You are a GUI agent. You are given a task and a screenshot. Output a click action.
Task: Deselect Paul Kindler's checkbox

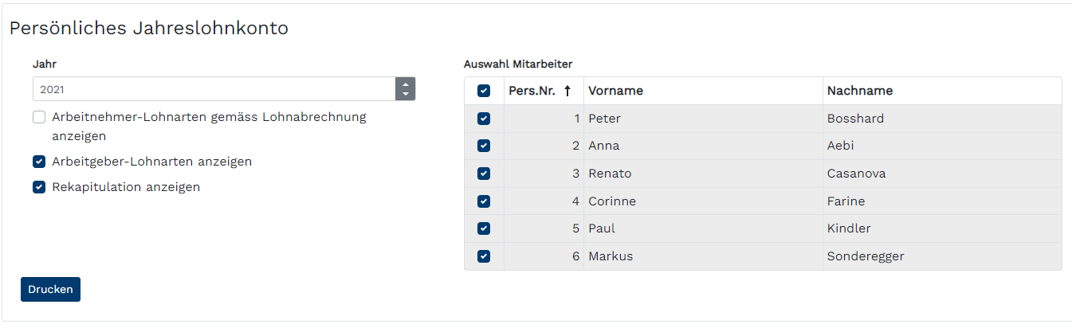click(x=484, y=228)
